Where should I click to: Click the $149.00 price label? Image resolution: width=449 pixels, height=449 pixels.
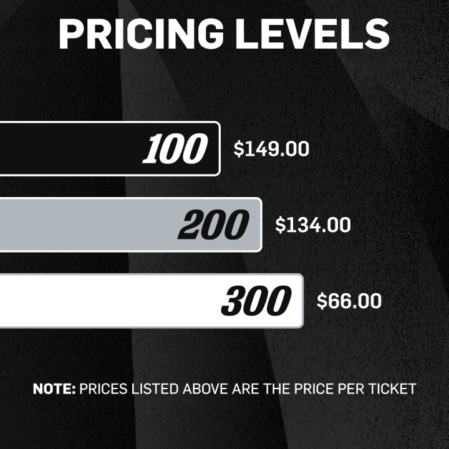(x=271, y=148)
